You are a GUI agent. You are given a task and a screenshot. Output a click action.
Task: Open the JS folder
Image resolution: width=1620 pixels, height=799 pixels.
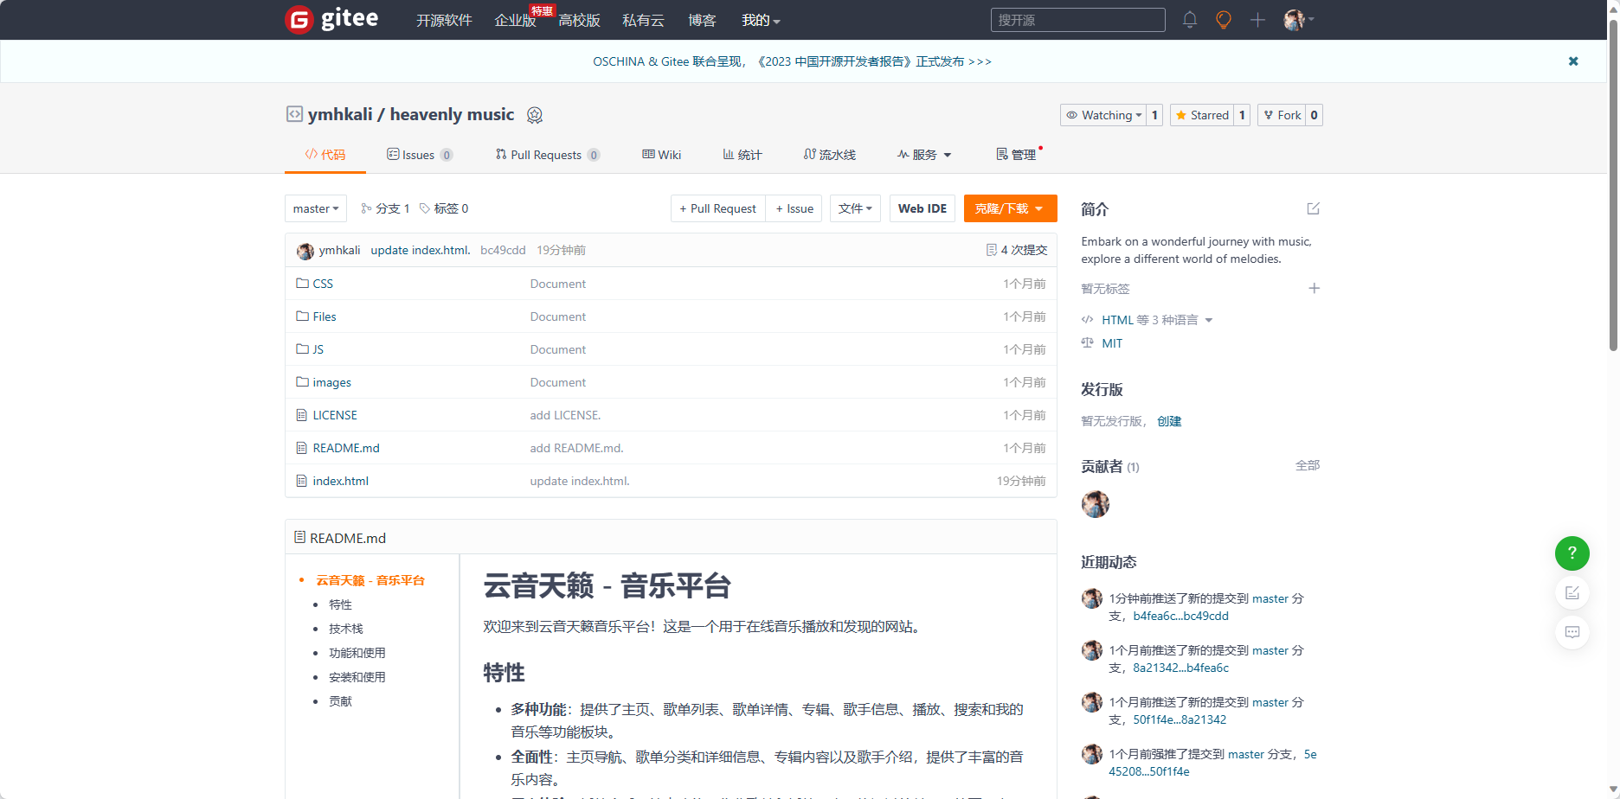[318, 349]
